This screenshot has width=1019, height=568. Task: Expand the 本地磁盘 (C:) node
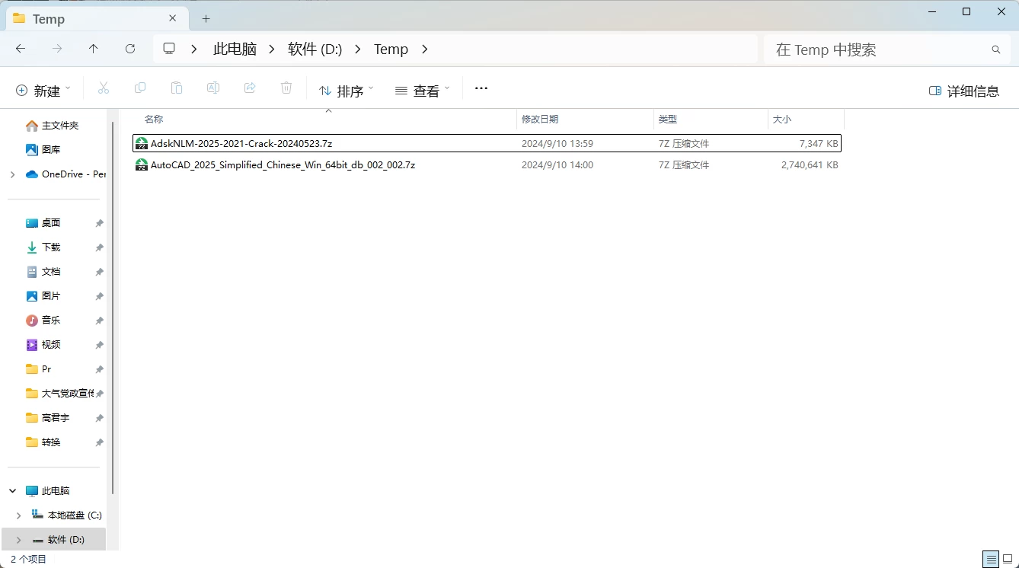click(18, 515)
